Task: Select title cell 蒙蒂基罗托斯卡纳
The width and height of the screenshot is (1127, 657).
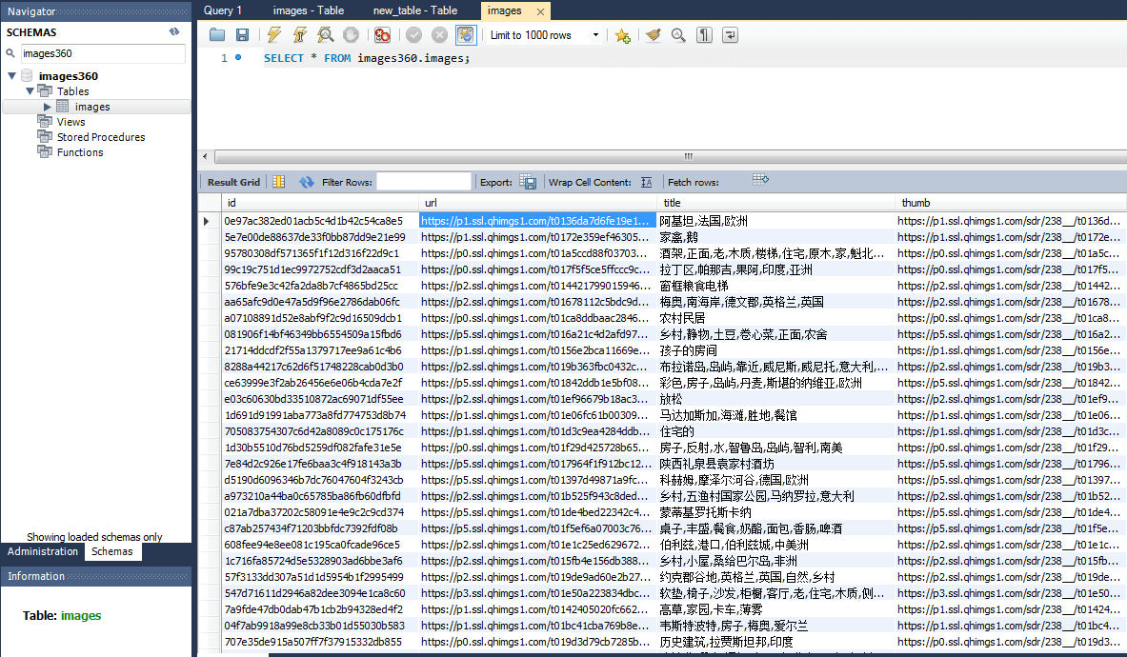Action: 775,512
